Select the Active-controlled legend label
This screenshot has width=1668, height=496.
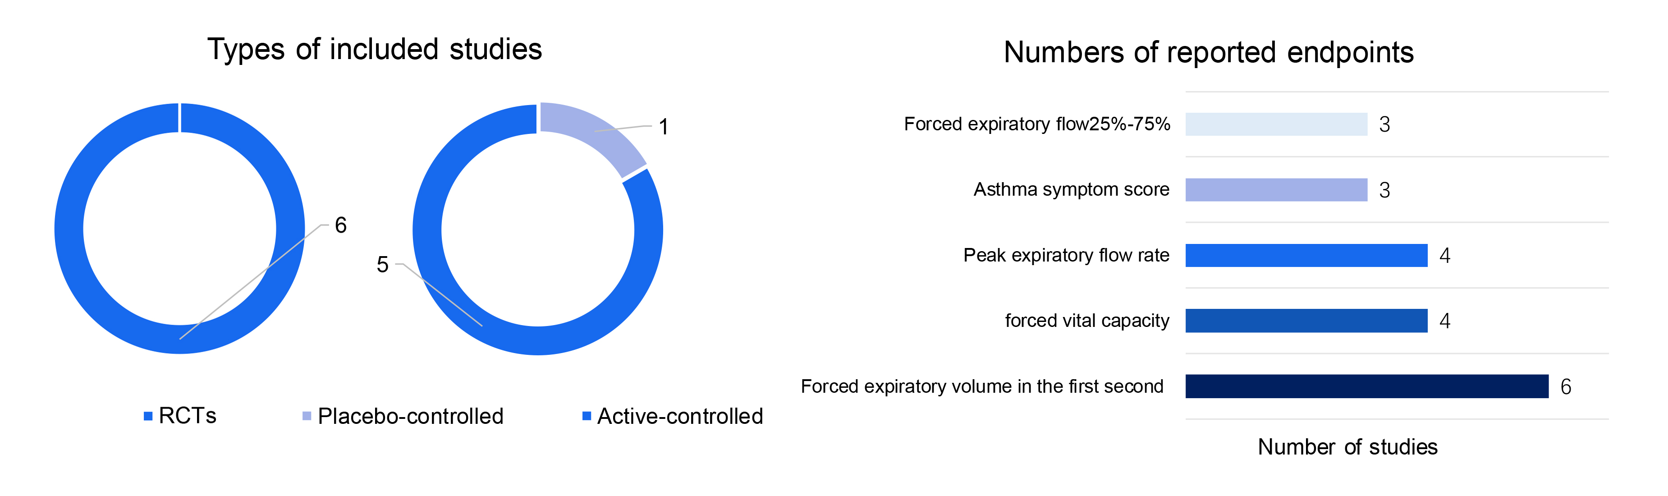[x=680, y=416]
